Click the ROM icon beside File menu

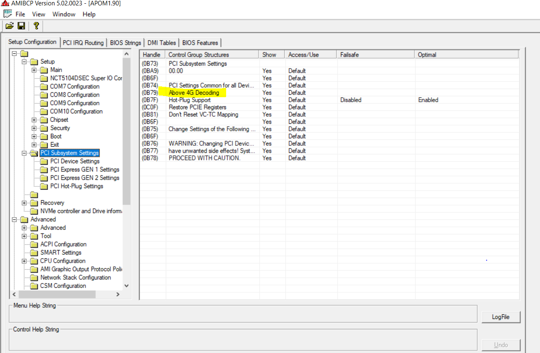click(7, 14)
